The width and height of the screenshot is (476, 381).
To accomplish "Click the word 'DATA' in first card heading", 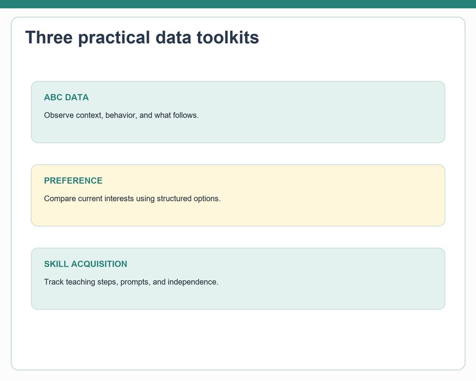I will [x=77, y=97].
